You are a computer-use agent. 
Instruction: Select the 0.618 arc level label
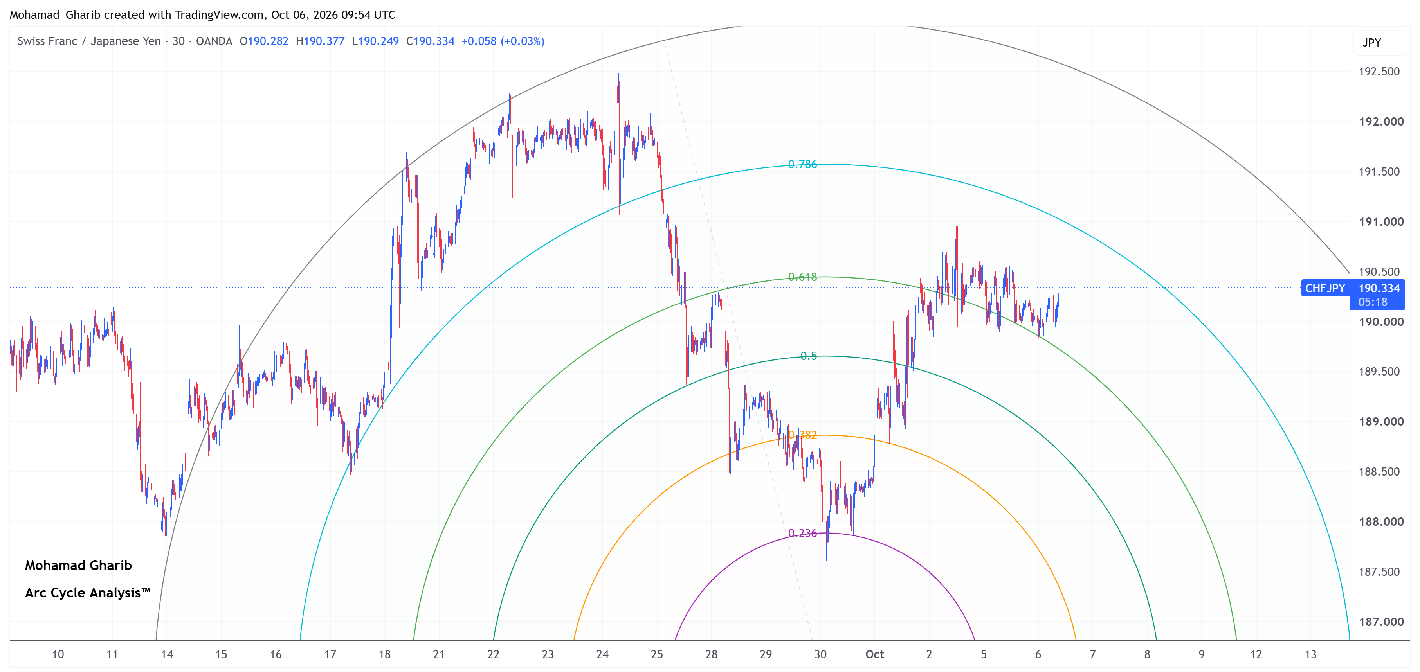802,277
